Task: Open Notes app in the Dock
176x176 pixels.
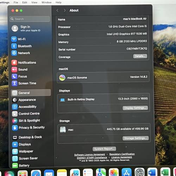Action: (62, 173)
